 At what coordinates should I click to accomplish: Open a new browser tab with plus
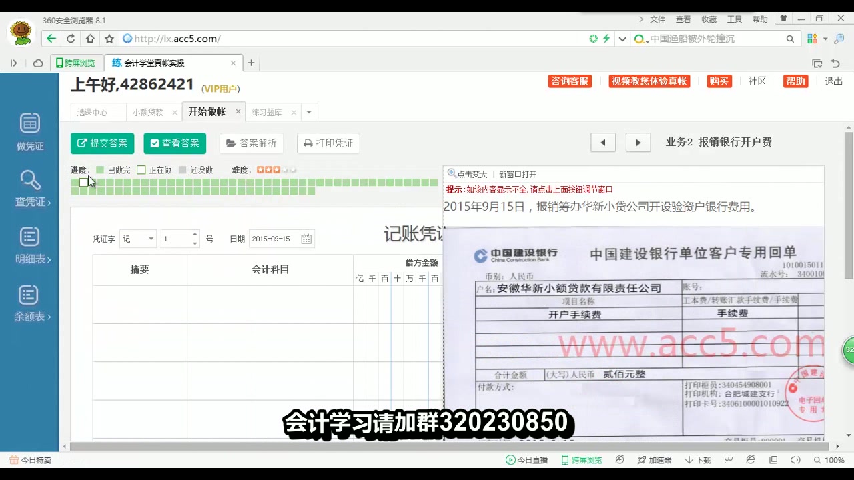[x=252, y=63]
